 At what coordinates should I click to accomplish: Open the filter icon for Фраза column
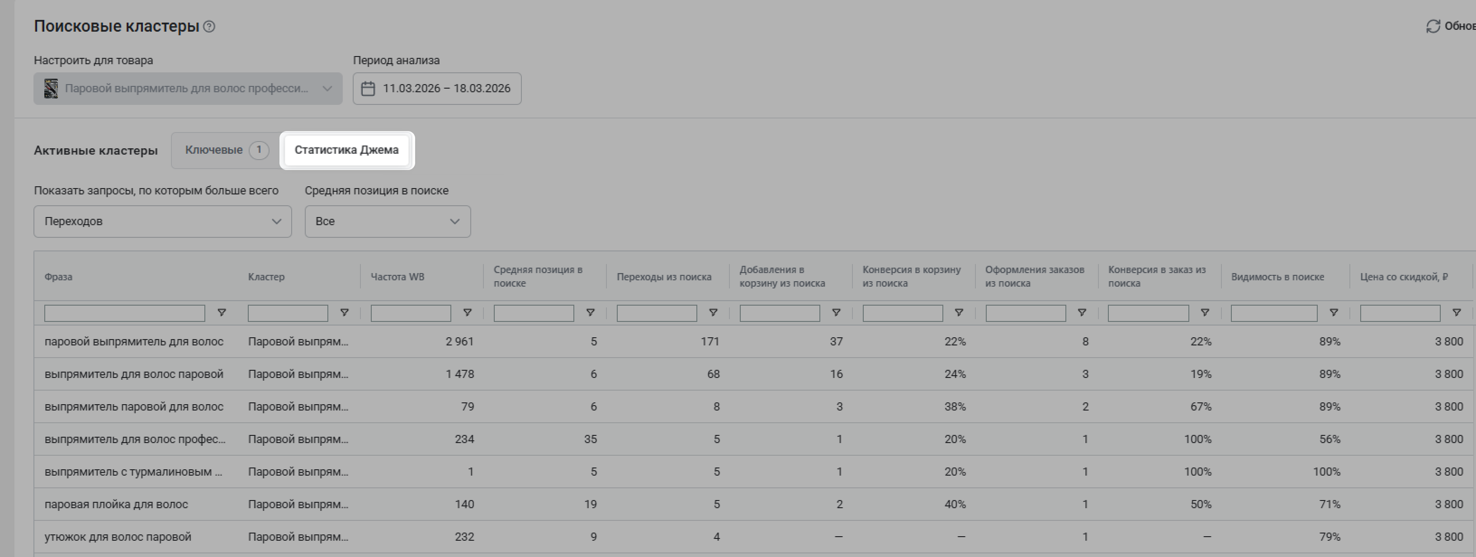click(221, 313)
